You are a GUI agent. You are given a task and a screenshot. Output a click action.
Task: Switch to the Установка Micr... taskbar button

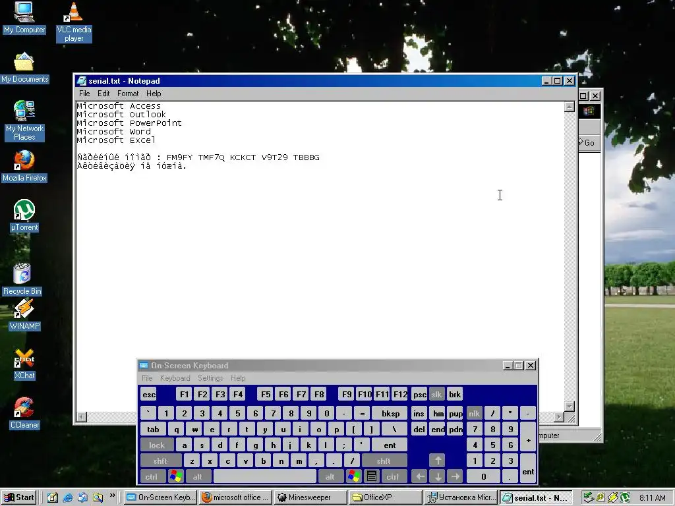pos(461,497)
